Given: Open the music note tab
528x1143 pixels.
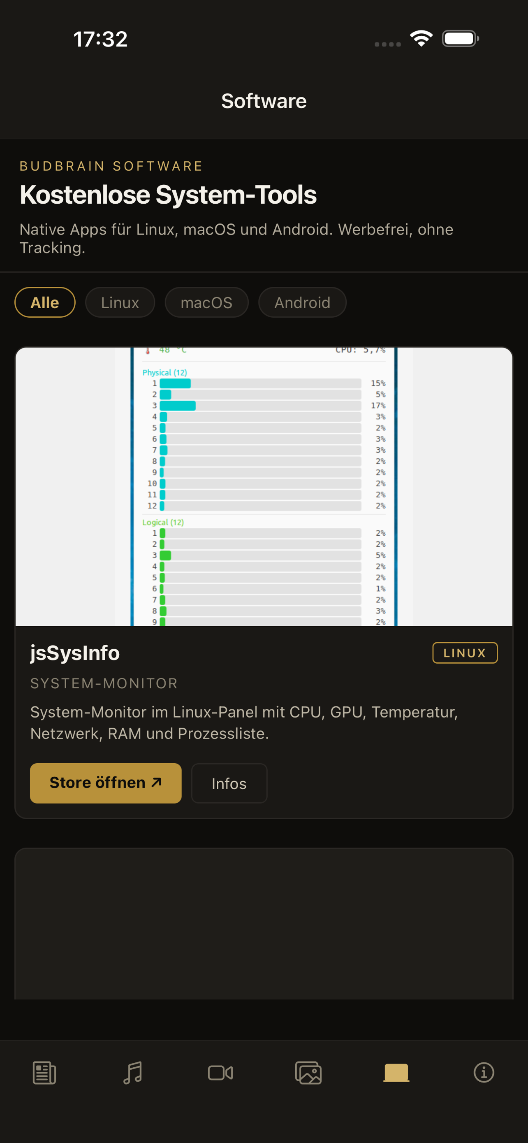Looking at the screenshot, I should [132, 1073].
